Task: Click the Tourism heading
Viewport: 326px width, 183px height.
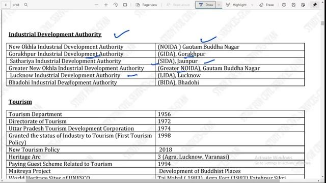Action: coord(20,102)
